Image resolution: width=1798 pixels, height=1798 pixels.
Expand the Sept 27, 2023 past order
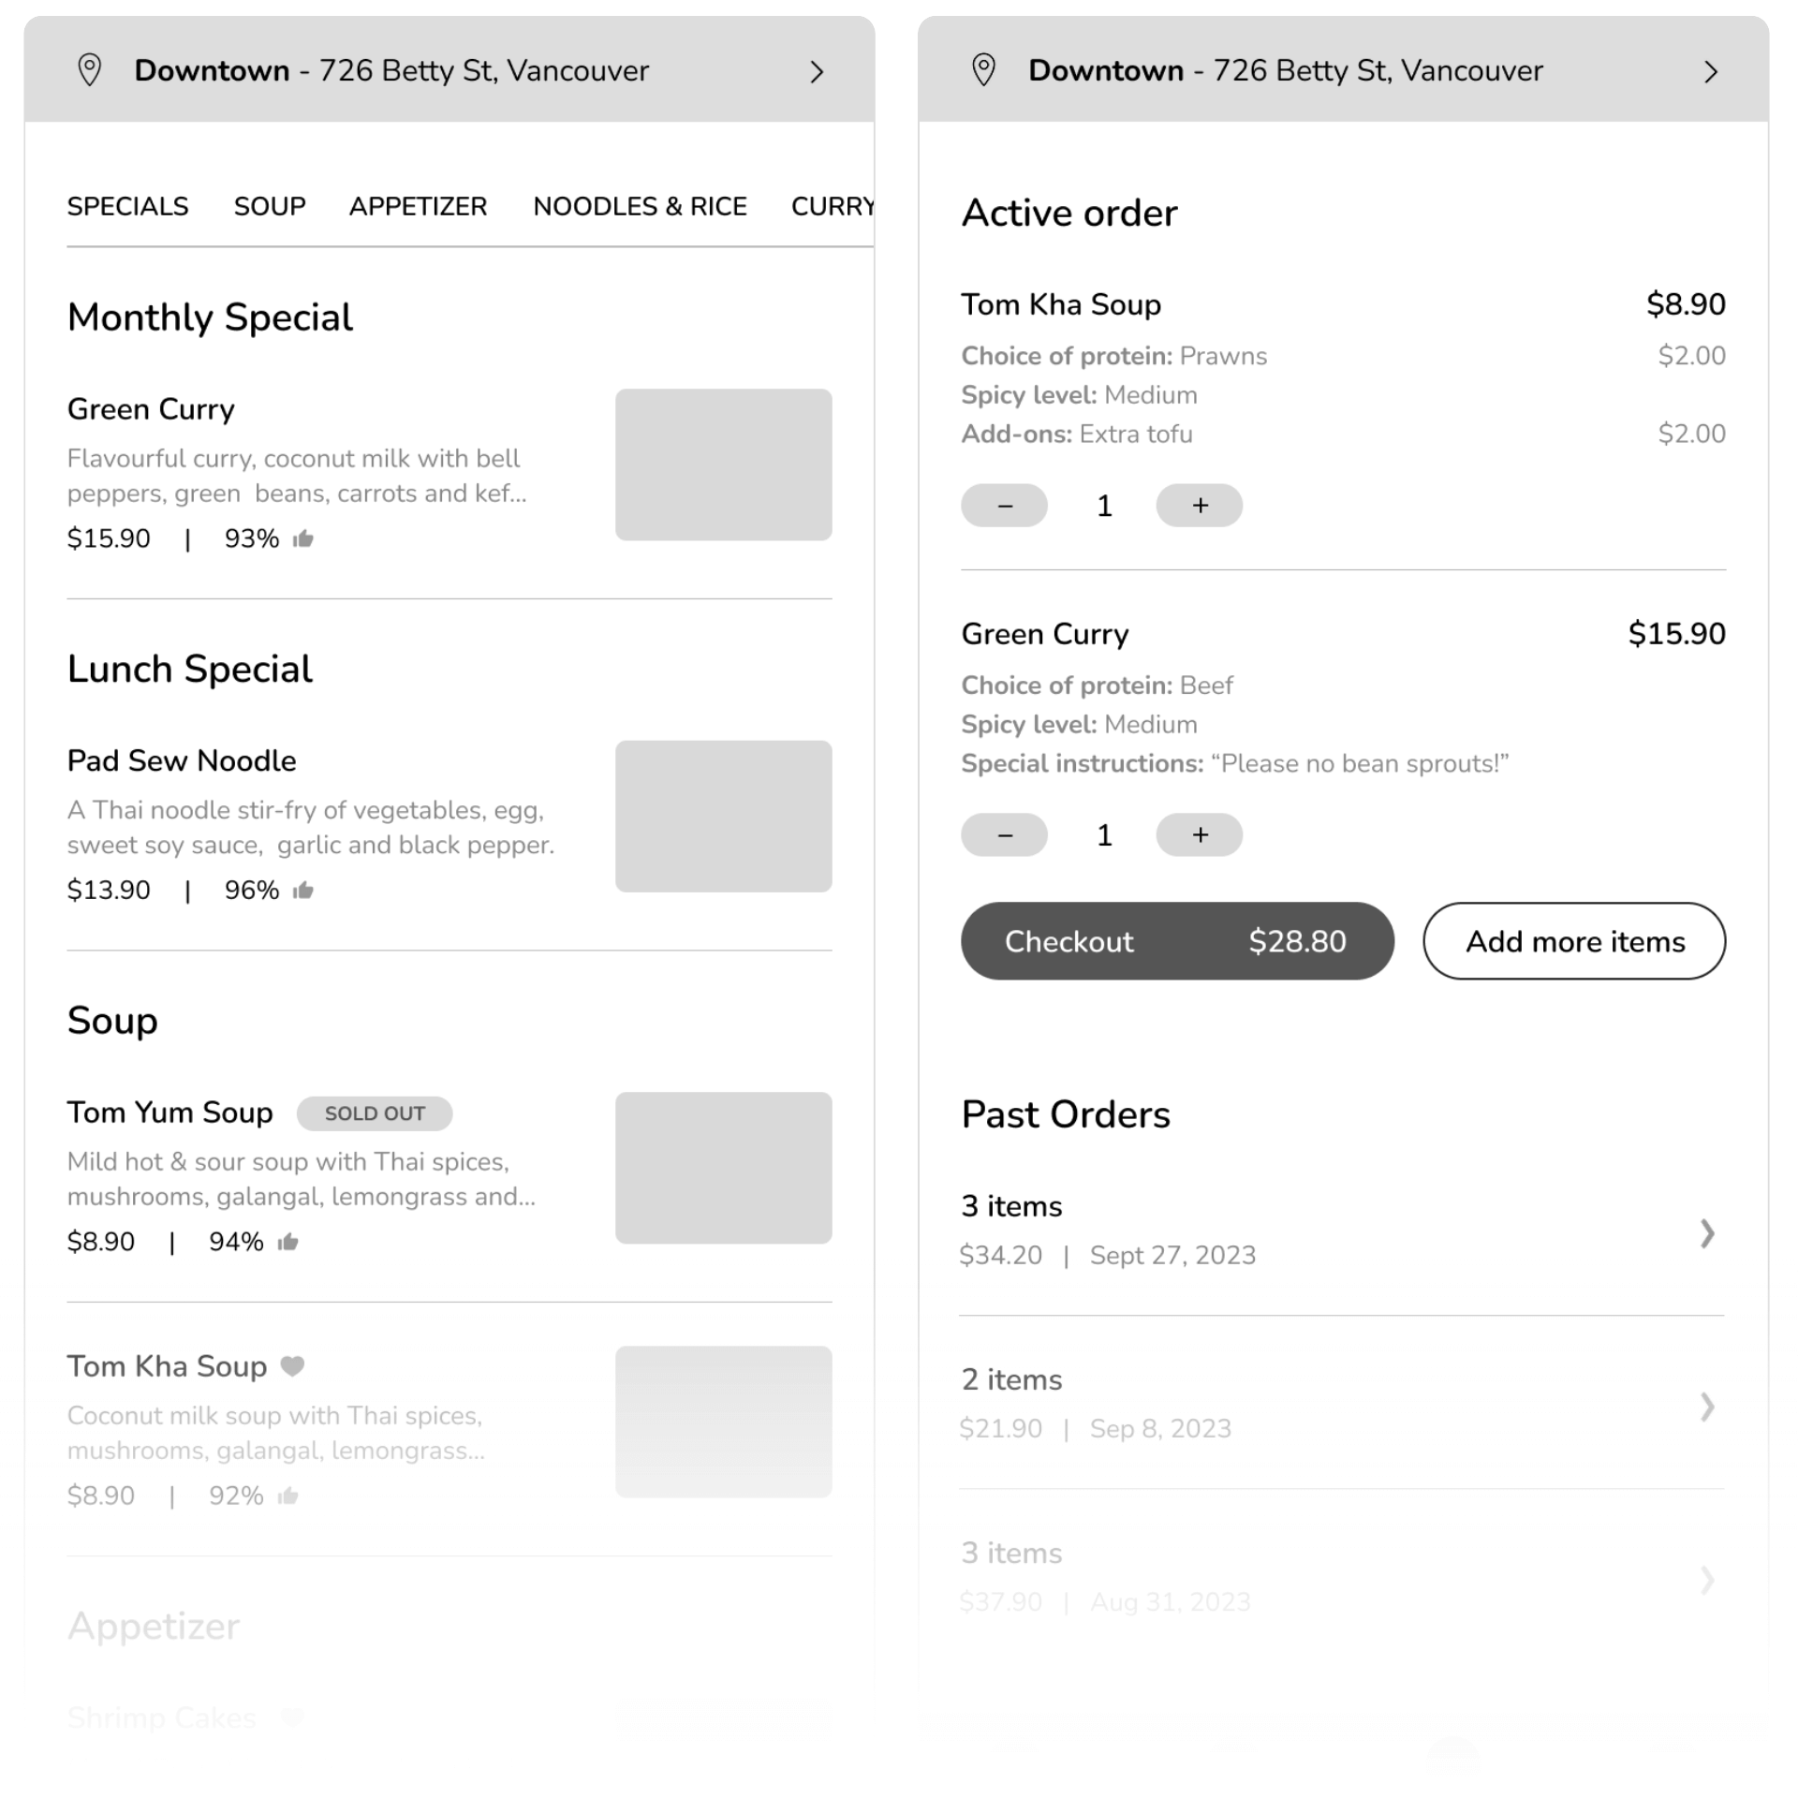(1707, 1233)
